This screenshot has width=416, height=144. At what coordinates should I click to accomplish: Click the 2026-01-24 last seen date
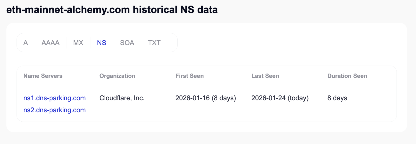(x=269, y=98)
